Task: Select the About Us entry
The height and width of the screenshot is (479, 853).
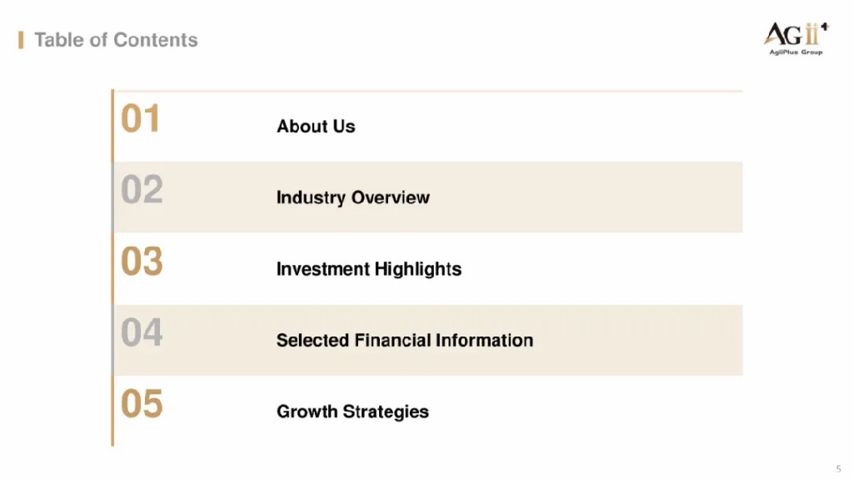Action: (316, 127)
